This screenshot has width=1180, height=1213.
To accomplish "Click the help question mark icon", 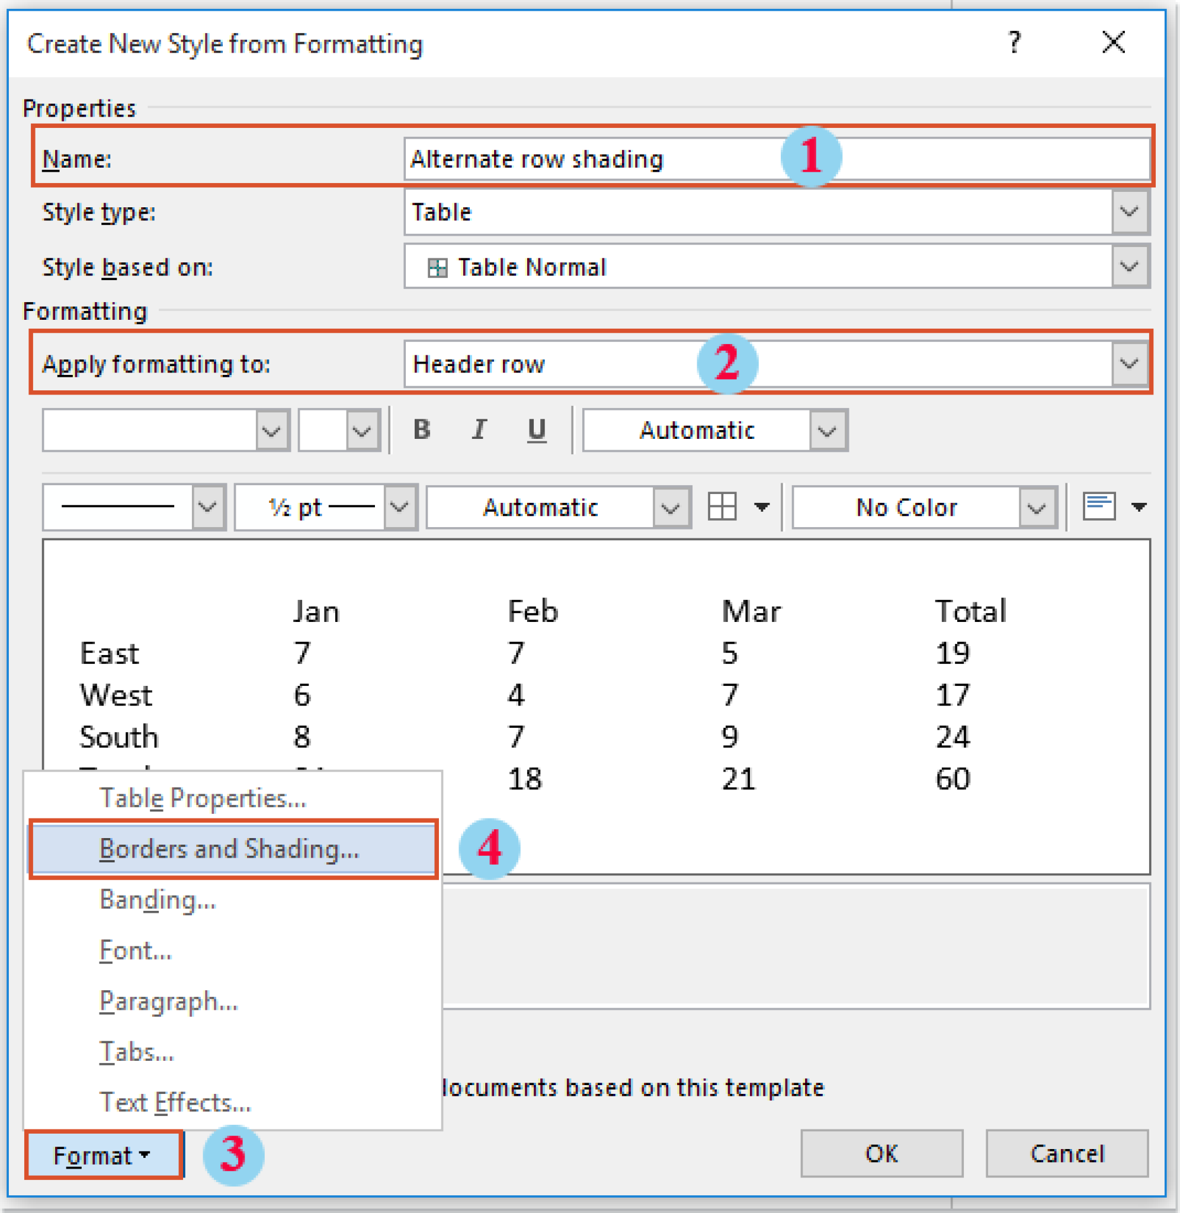I will 1015,42.
